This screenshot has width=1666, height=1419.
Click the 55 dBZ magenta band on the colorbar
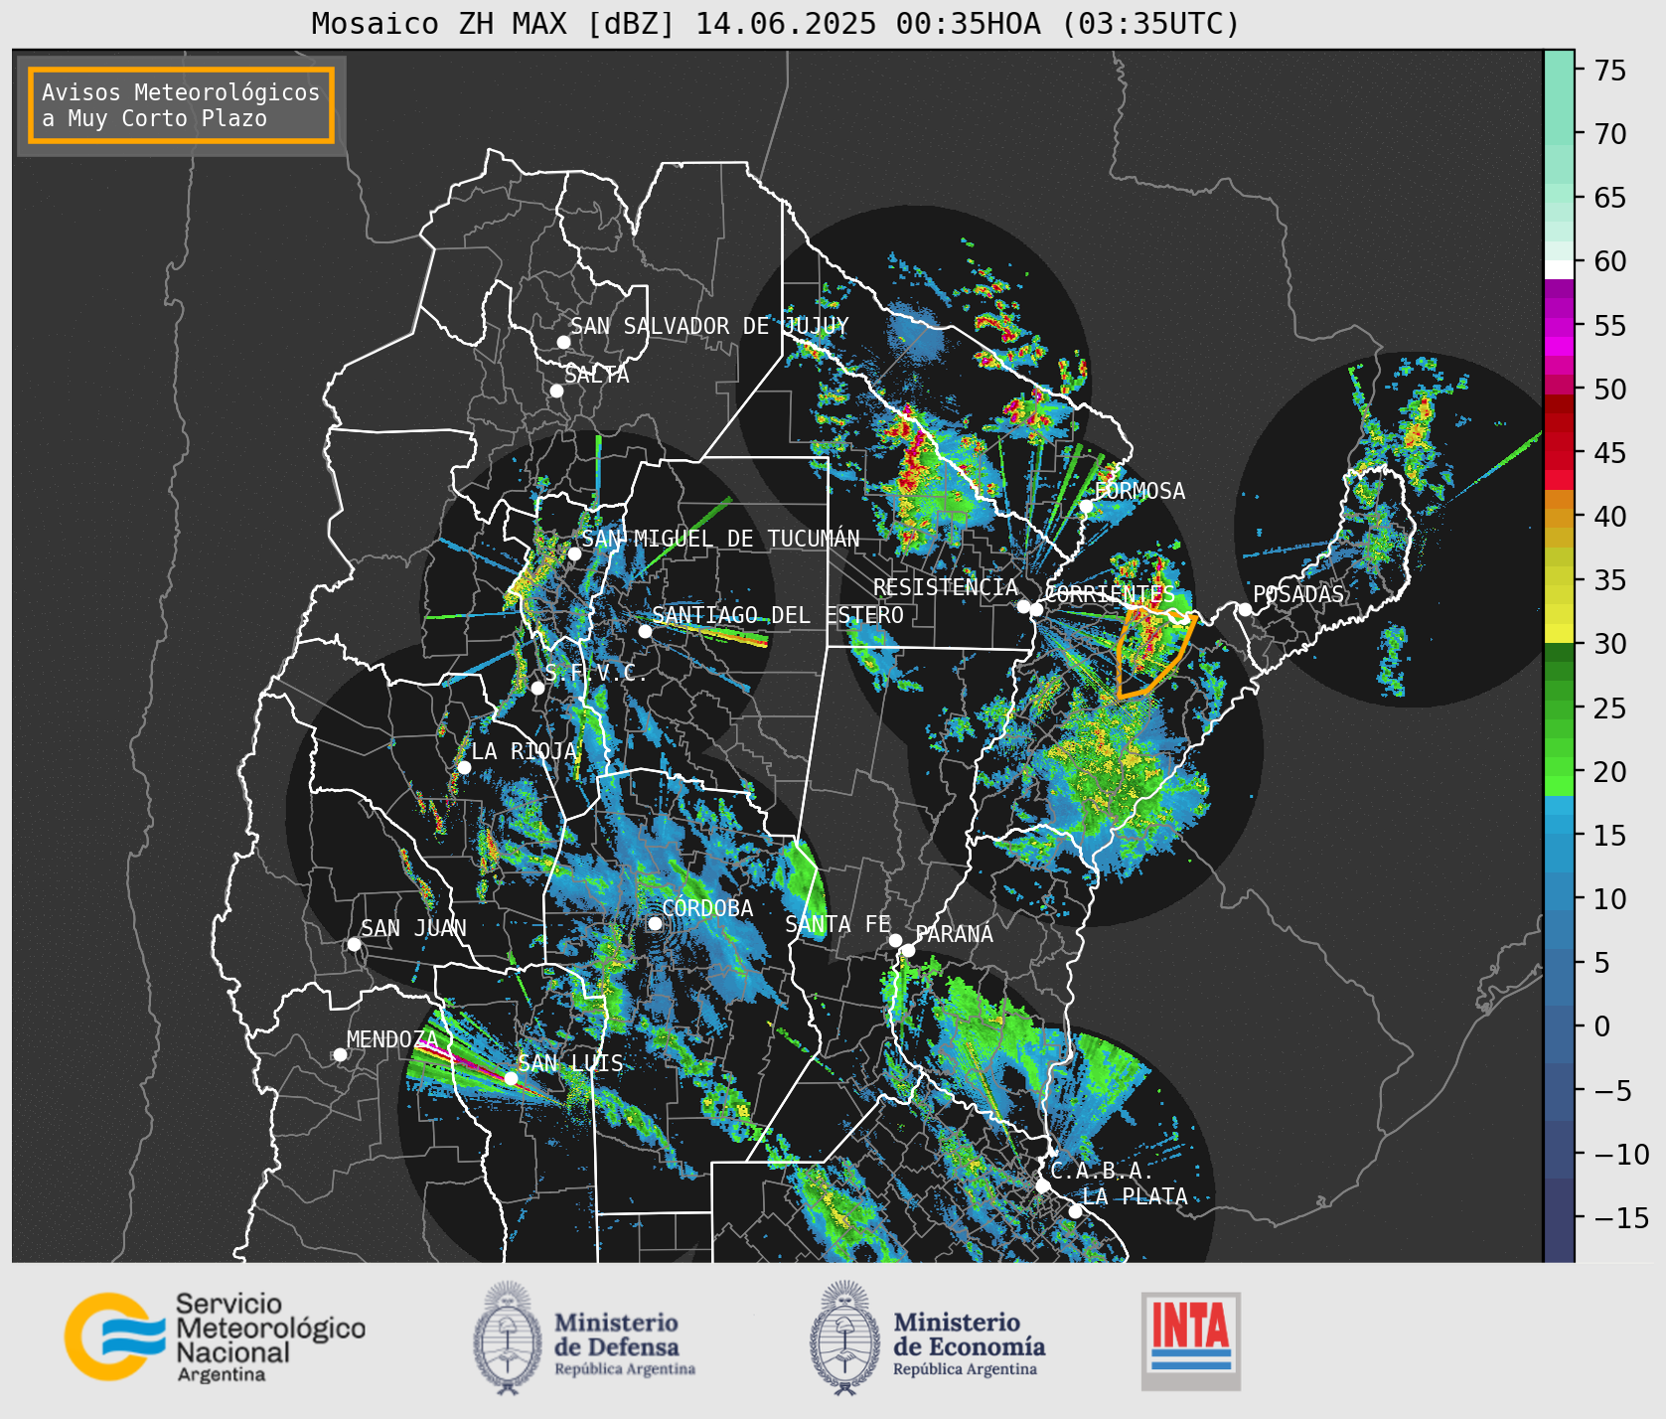point(1559,326)
